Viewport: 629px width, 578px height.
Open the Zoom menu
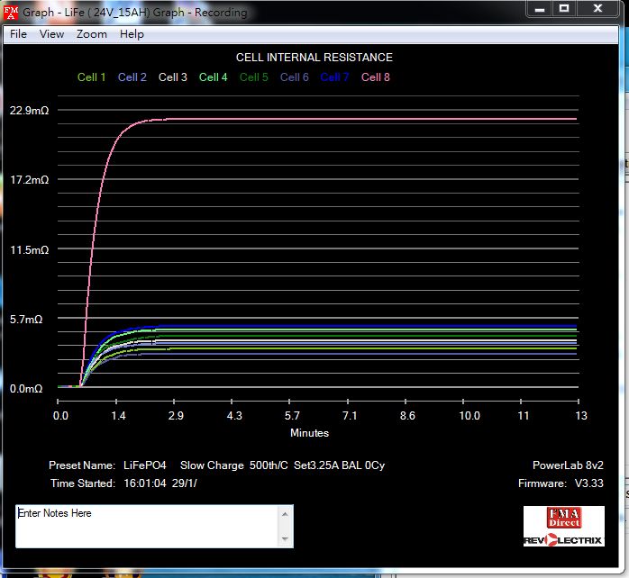[x=91, y=34]
